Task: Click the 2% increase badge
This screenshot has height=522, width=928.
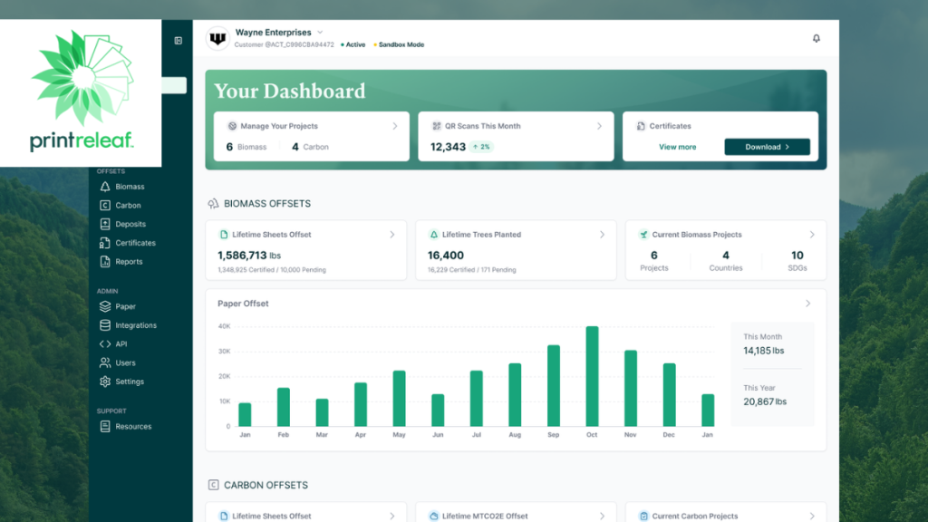Action: 482,147
